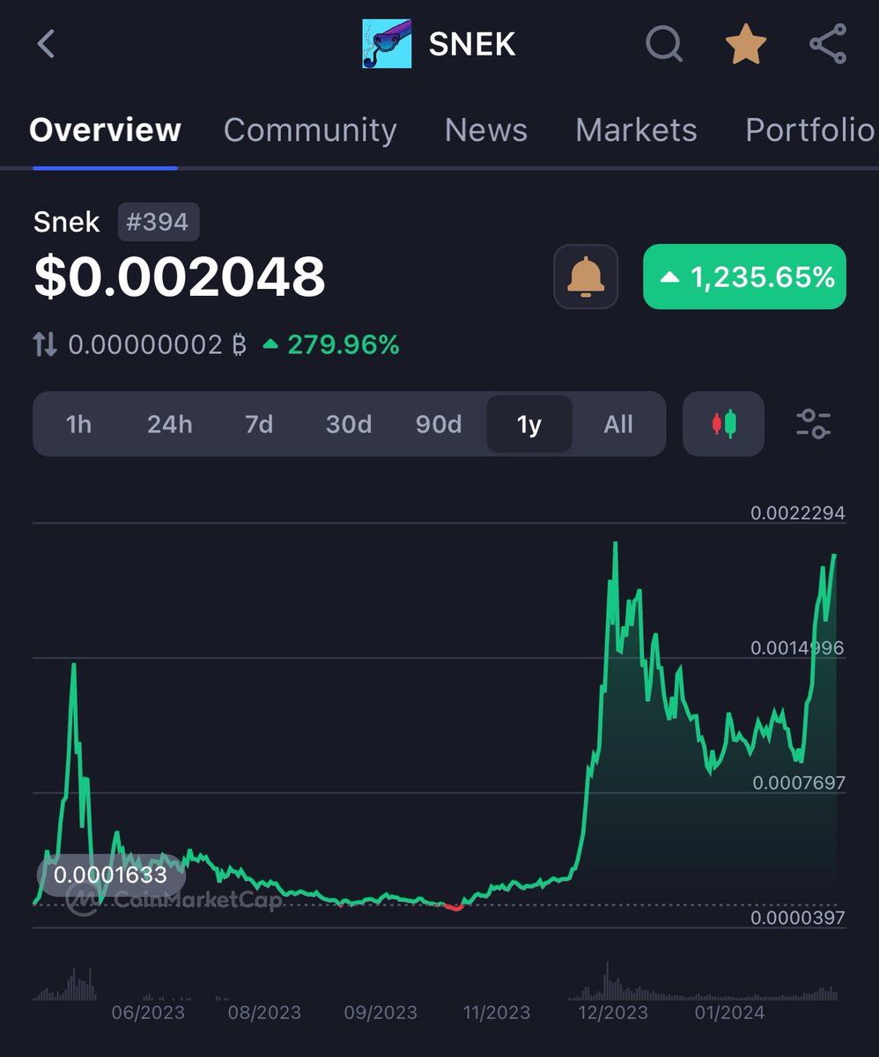The width and height of the screenshot is (879, 1057).
Task: Tap the share icon
Action: click(828, 44)
